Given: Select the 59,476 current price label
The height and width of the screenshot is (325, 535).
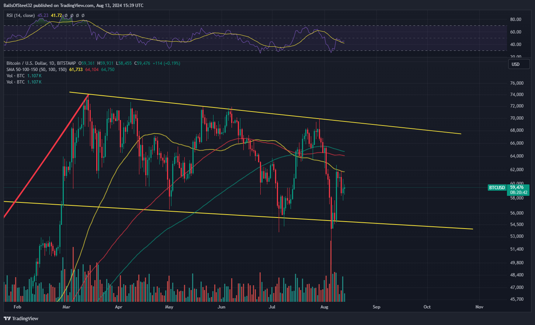Looking at the screenshot, I should click(517, 187).
